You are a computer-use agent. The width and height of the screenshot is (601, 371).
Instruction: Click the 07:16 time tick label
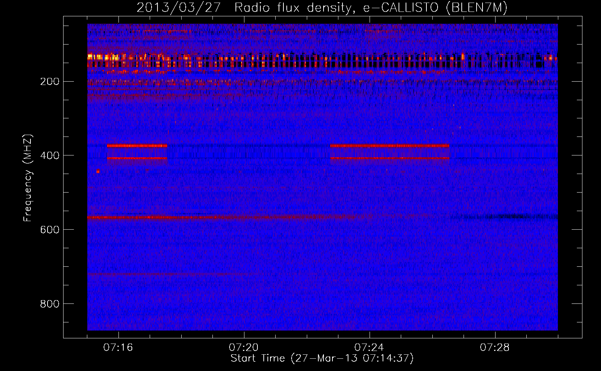point(118,348)
